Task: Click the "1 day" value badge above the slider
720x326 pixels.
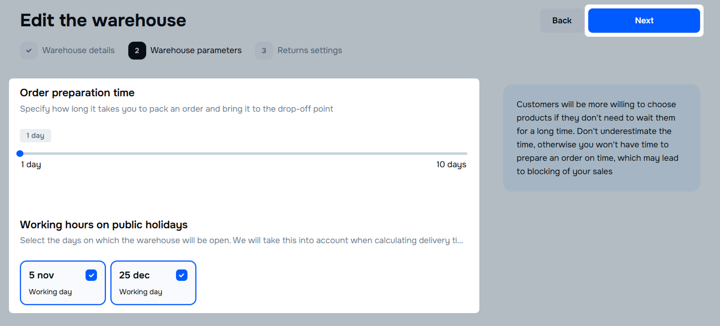Action: coord(35,136)
